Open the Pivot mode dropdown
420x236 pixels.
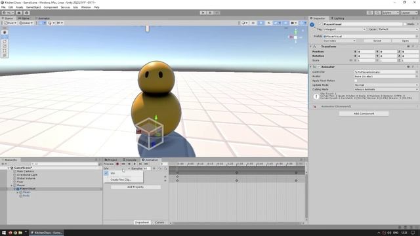(x=10, y=23)
